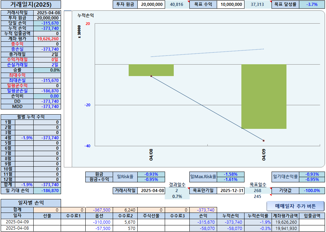Select the 6,240 수수료2 total cell
The image size is (326, 232).
coord(125,210)
